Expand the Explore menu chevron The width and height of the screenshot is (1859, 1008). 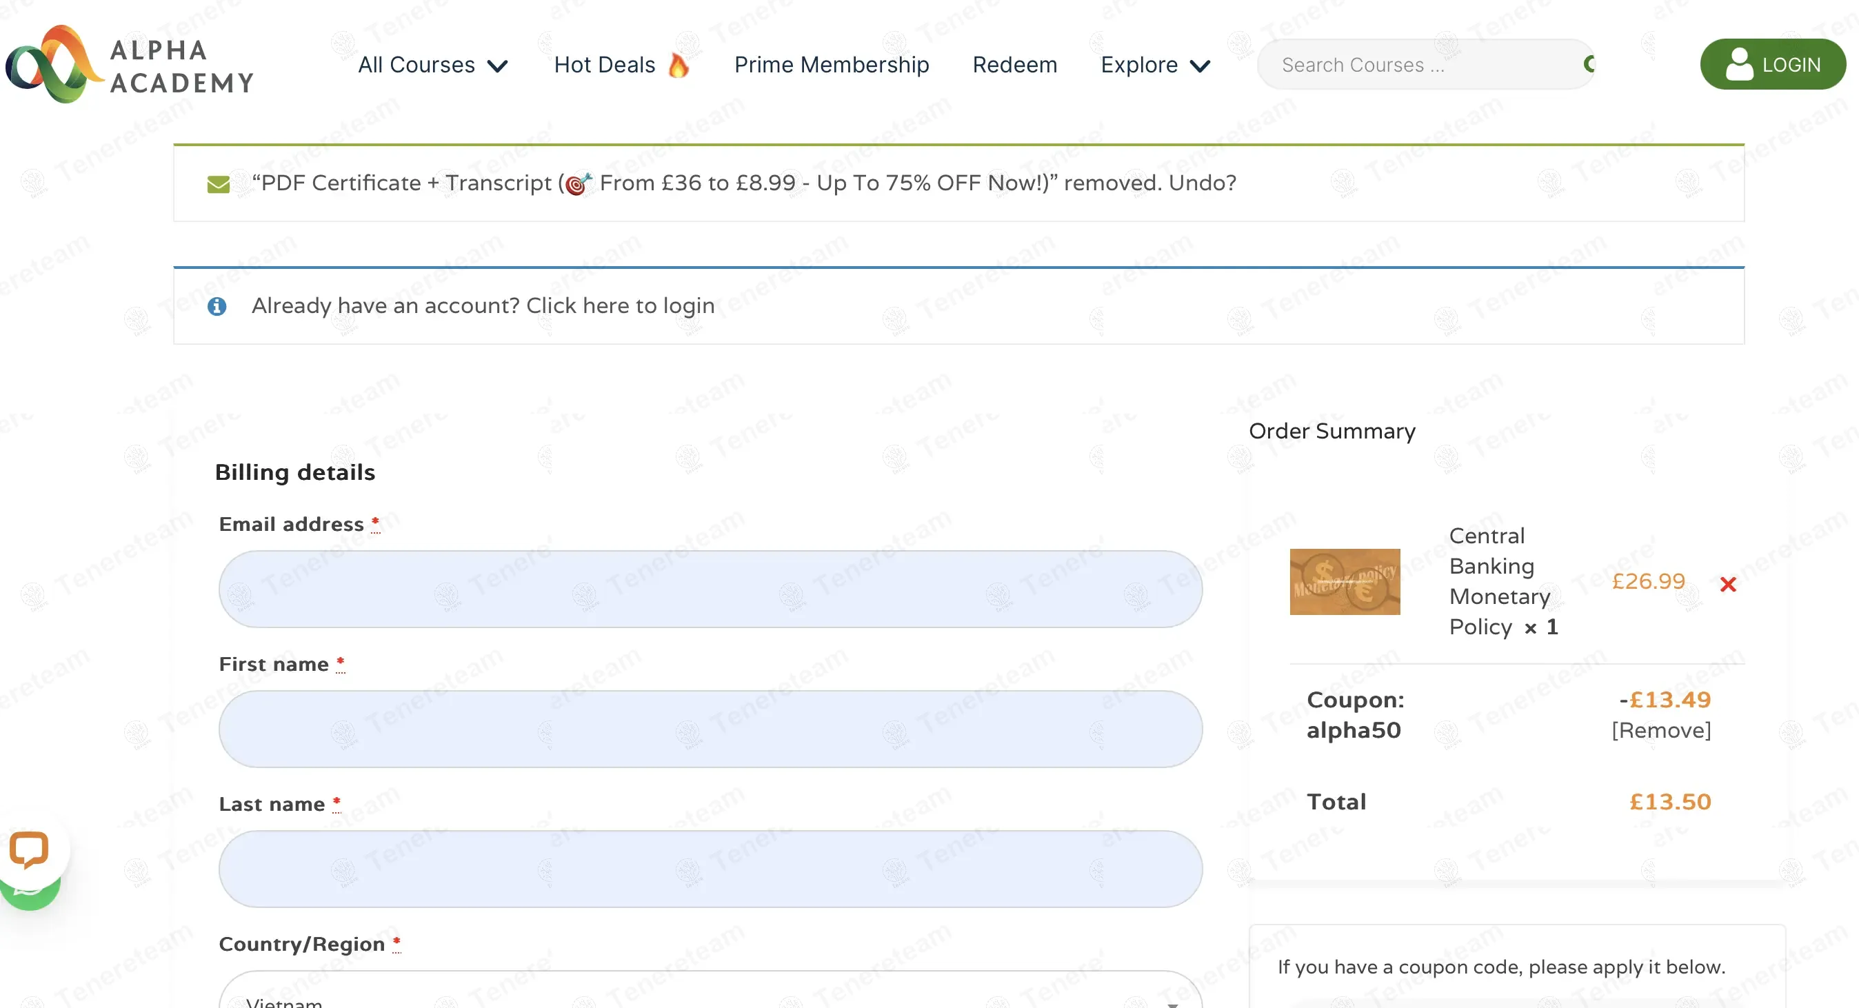pos(1199,65)
